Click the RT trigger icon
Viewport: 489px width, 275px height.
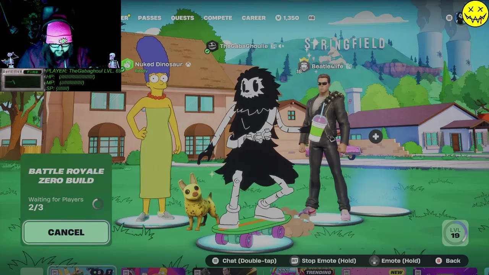pos(294,261)
